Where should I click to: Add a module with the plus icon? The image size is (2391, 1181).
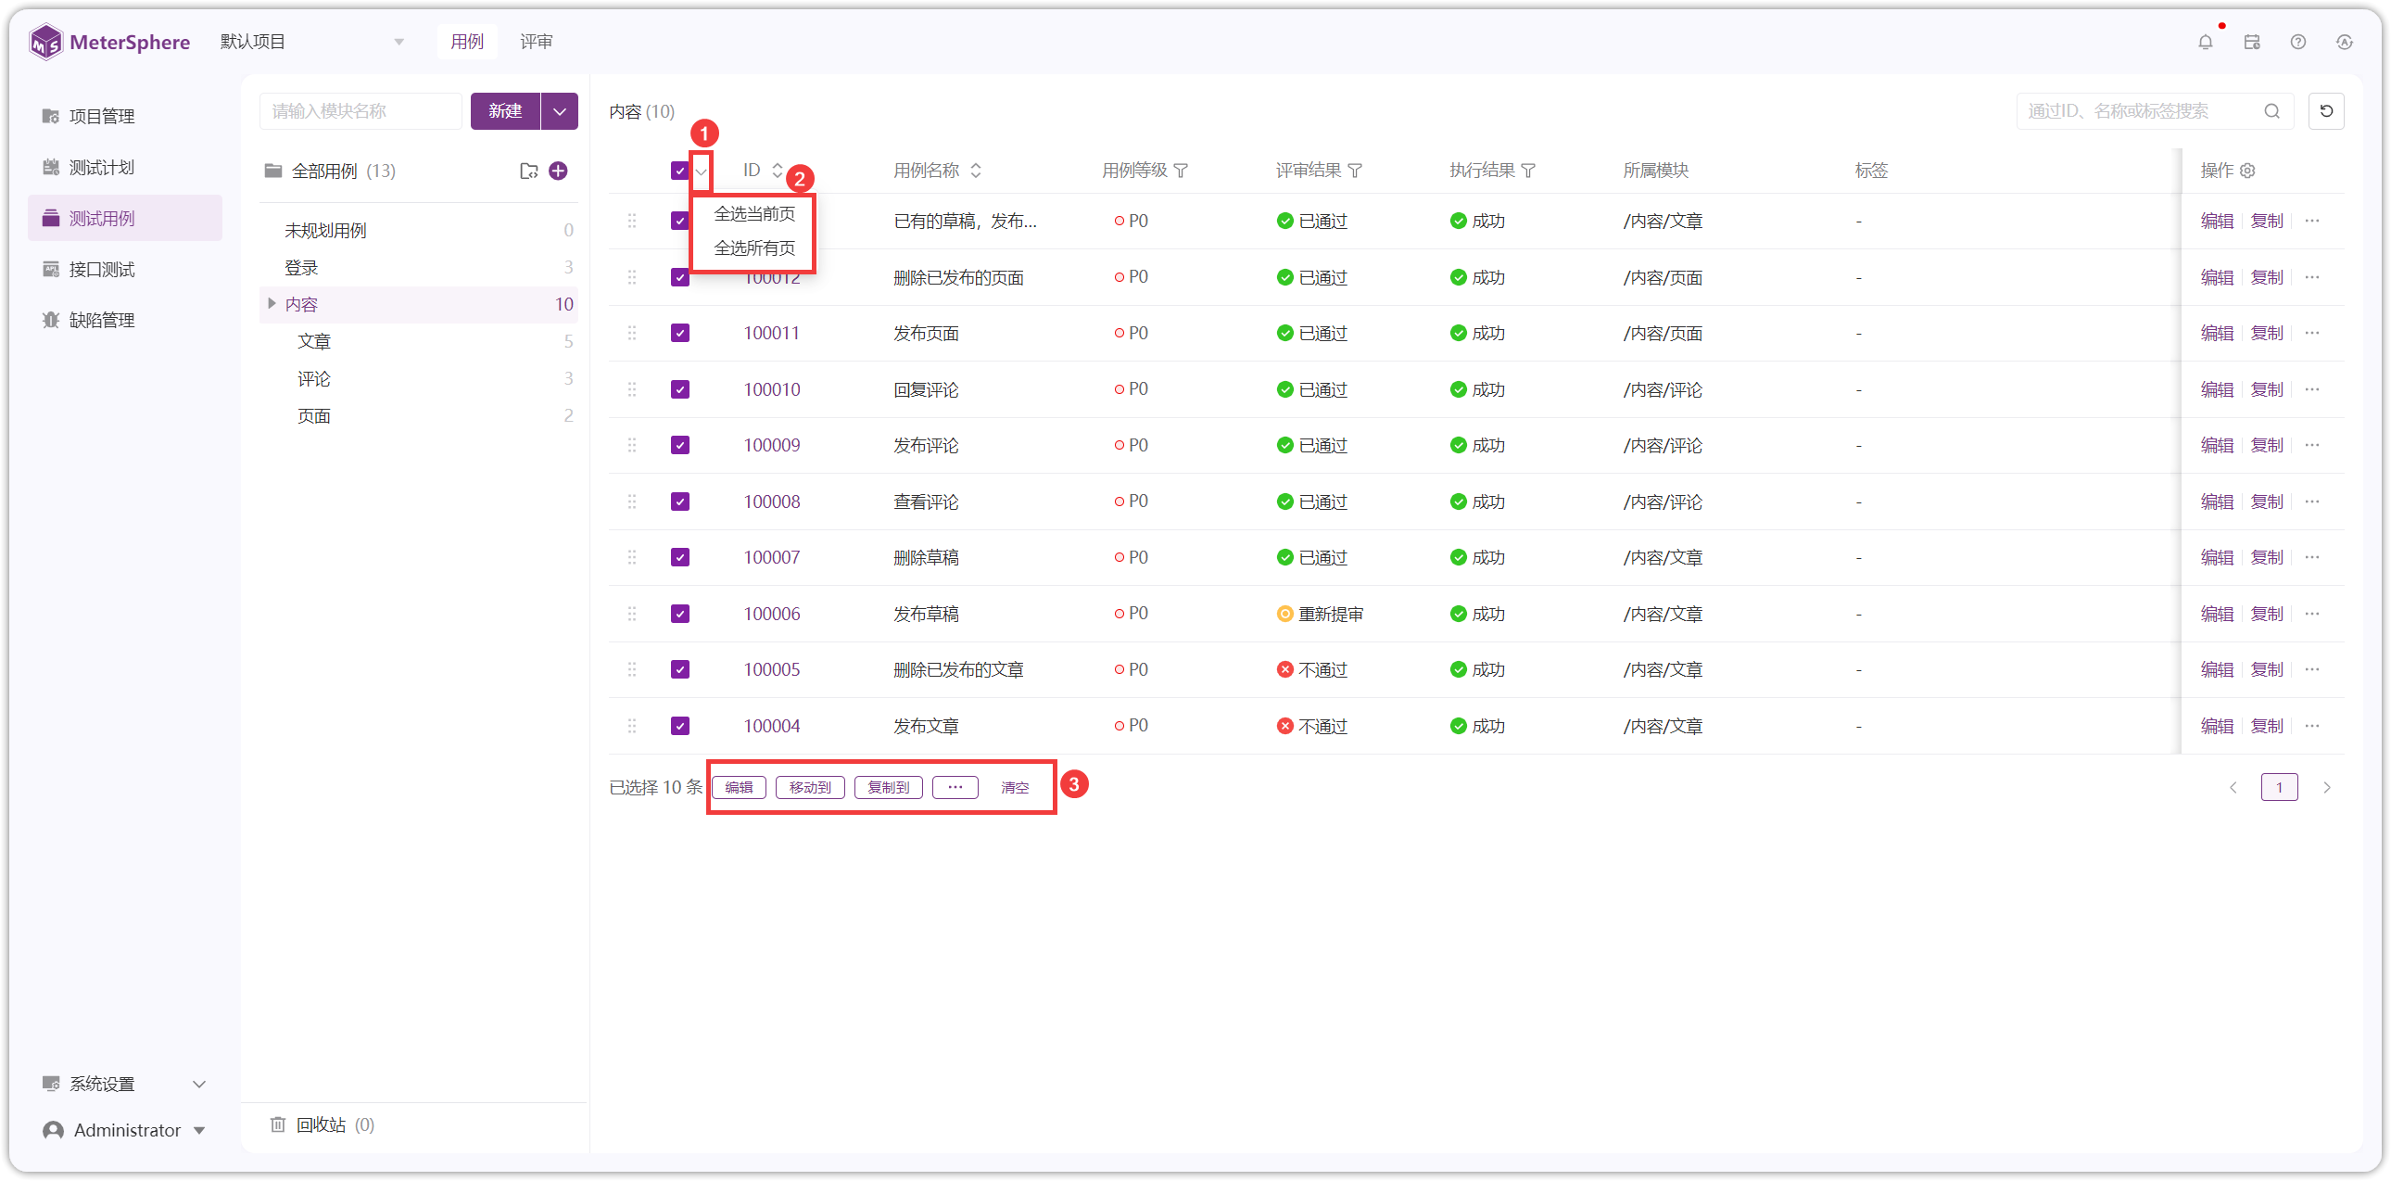[x=558, y=171]
